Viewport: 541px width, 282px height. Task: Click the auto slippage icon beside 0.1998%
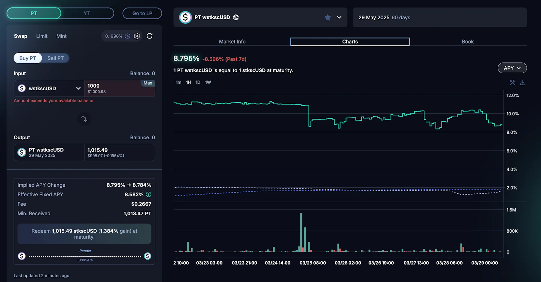coord(127,36)
